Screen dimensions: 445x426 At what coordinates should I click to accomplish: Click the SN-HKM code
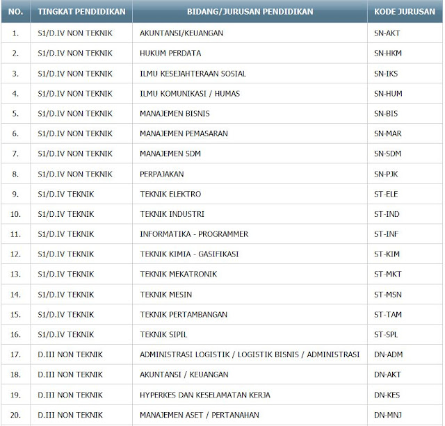388,54
